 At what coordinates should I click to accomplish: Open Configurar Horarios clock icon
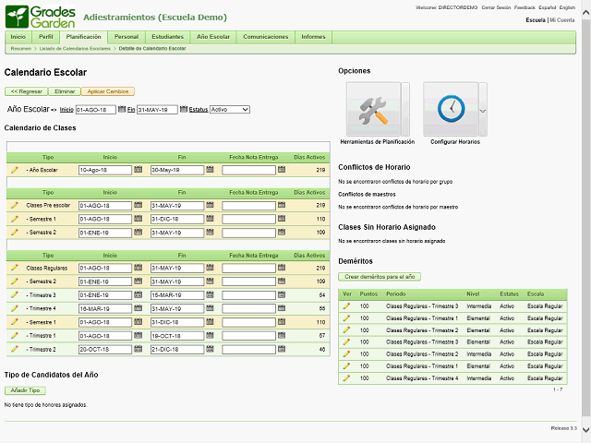(451, 110)
